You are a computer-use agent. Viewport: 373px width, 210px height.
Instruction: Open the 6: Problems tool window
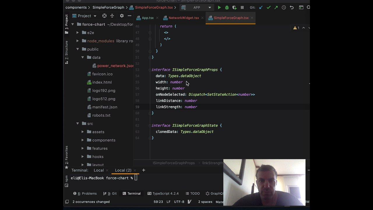(x=85, y=193)
